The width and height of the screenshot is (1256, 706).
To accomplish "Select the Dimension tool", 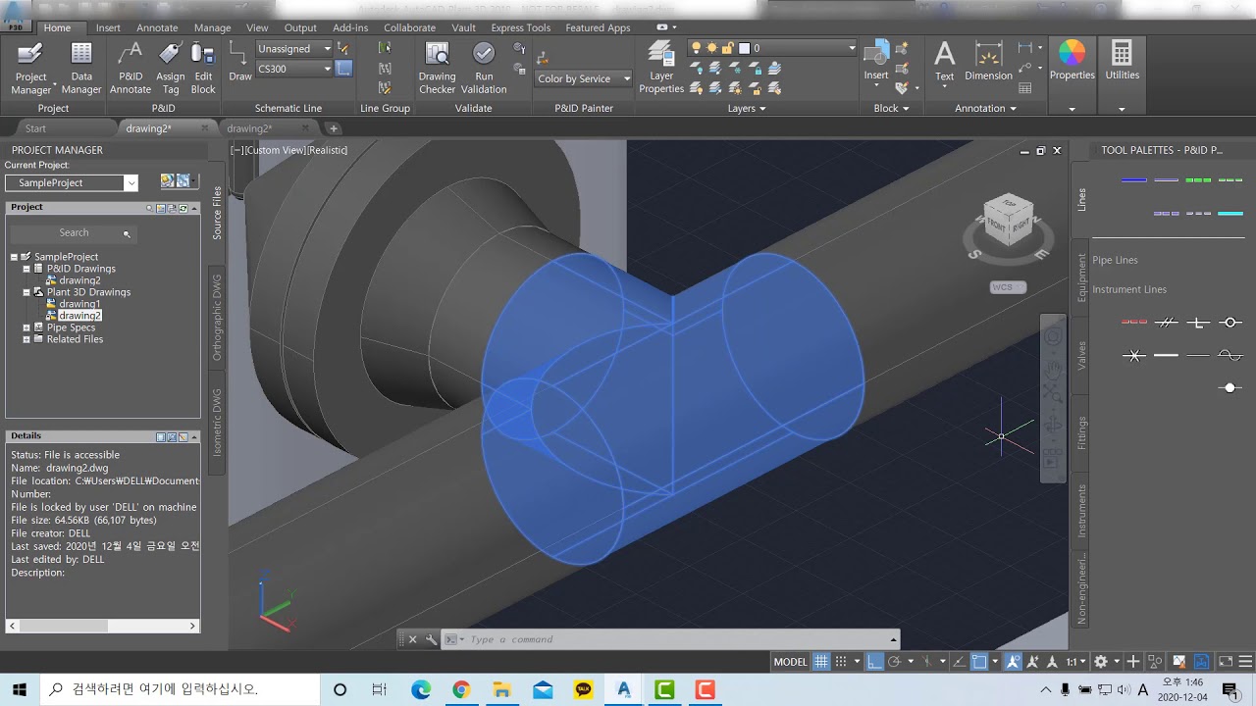I will point(988,61).
